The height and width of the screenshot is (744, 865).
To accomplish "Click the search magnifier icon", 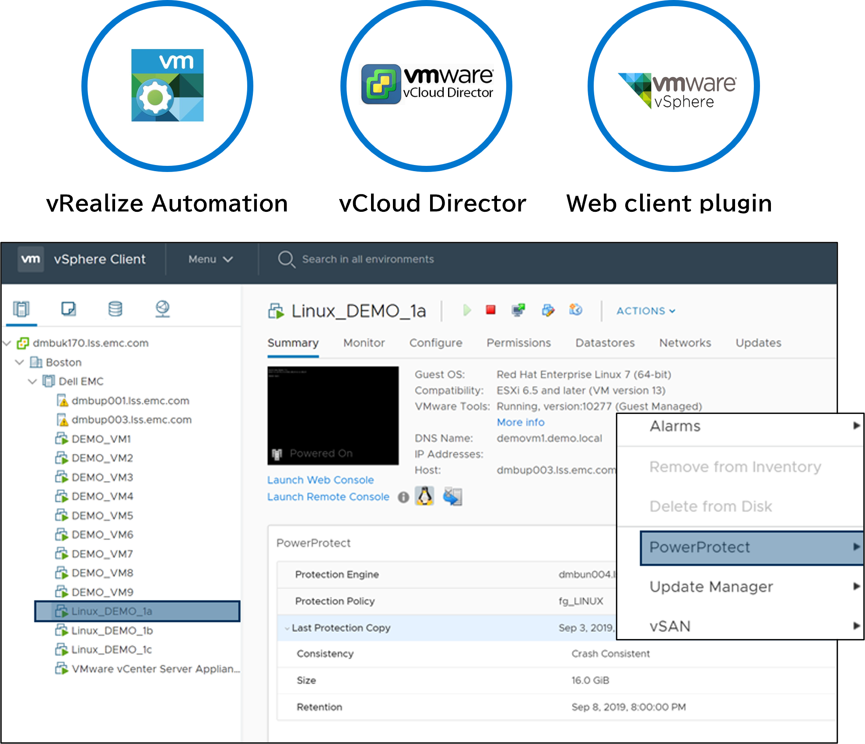I will (287, 259).
